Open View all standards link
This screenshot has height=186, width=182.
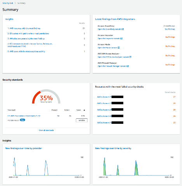coord(46,130)
